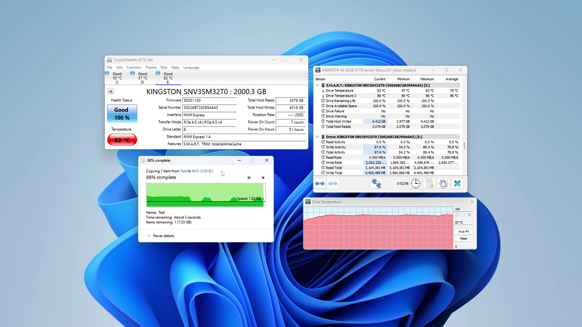Screen dimensions: 582x327
Task: Open CrystalDiskInfo File menu
Action: 109,68
